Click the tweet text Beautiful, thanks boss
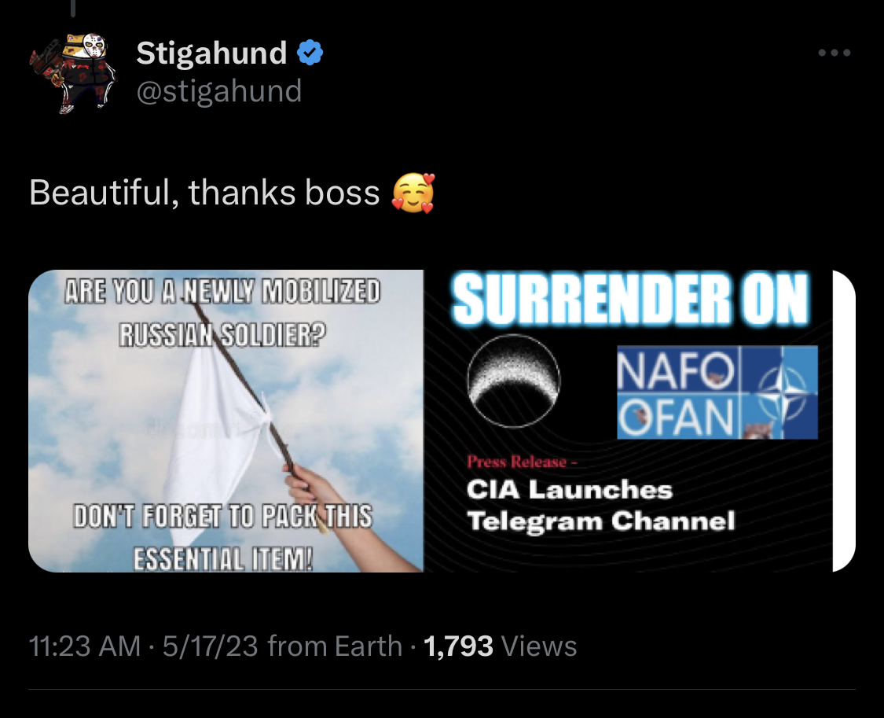This screenshot has width=884, height=718. [x=204, y=193]
